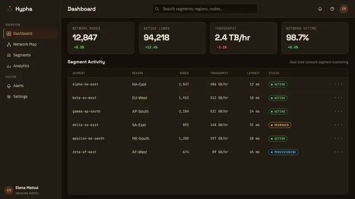
Task: Open more options for epsilon-me-south row
Action: coord(339,138)
